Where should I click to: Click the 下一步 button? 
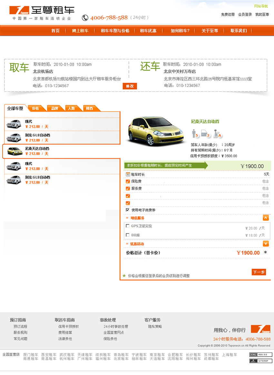click(x=259, y=272)
